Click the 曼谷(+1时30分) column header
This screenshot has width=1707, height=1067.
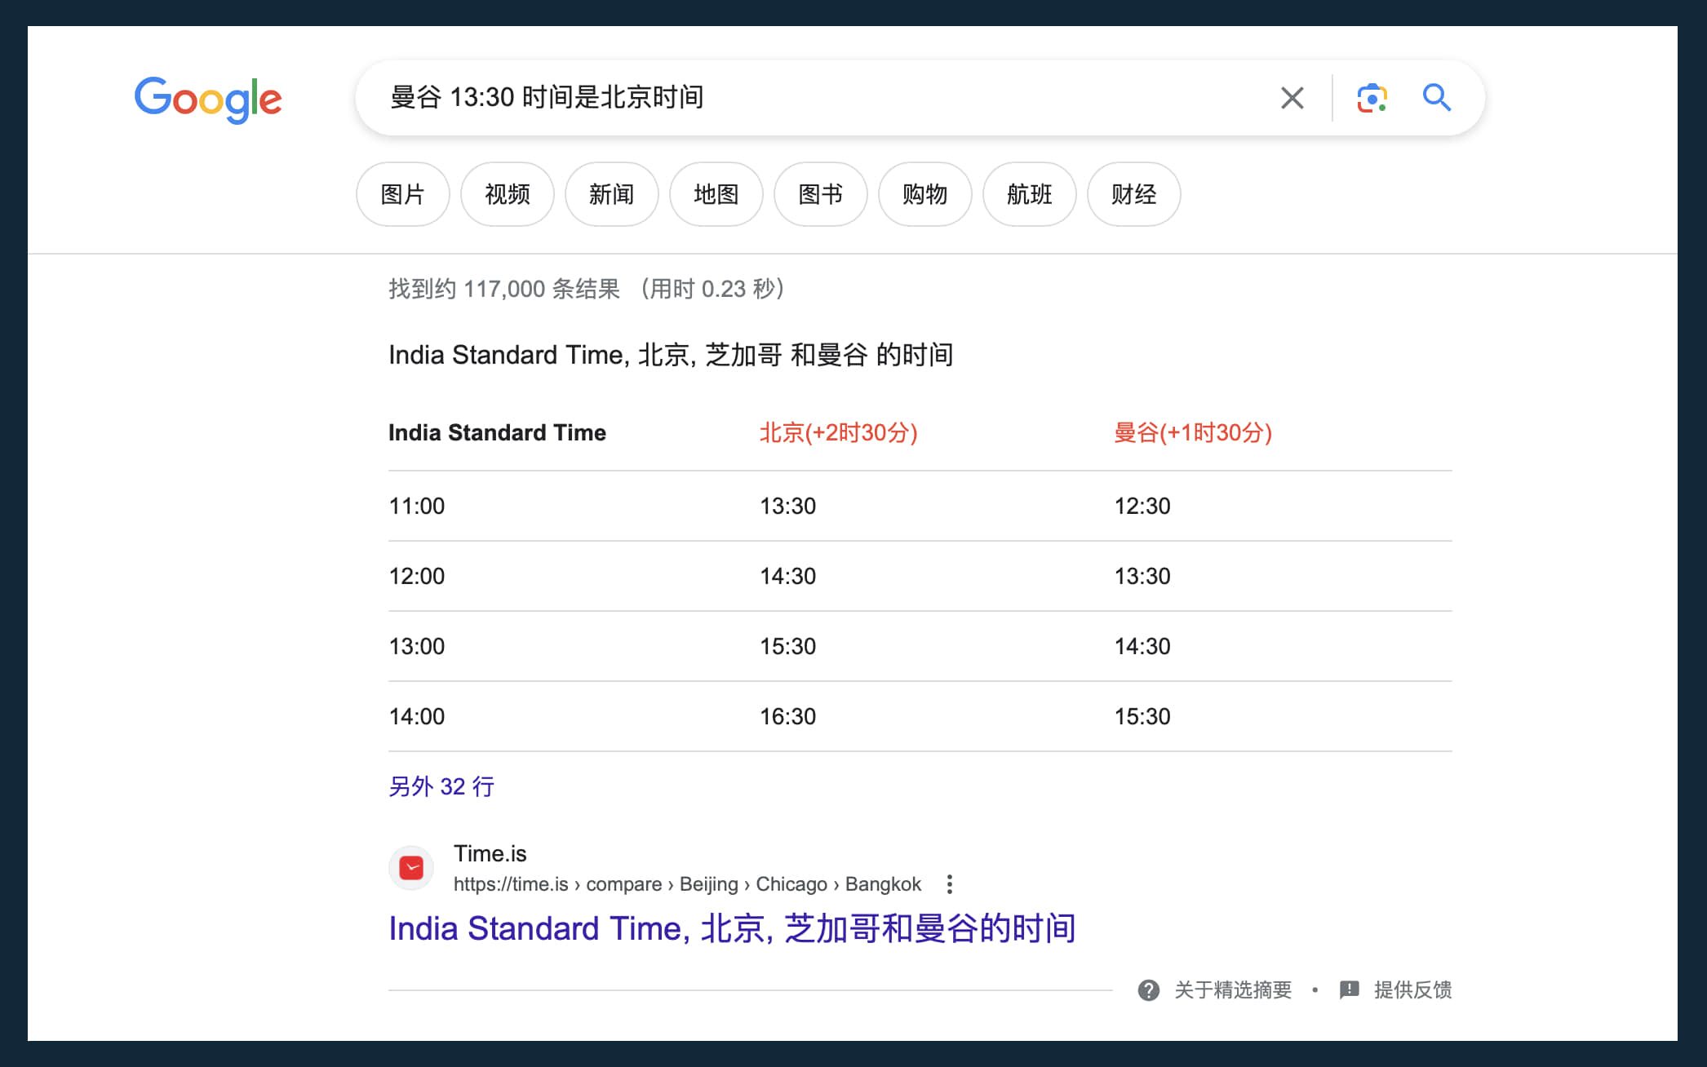1193,432
